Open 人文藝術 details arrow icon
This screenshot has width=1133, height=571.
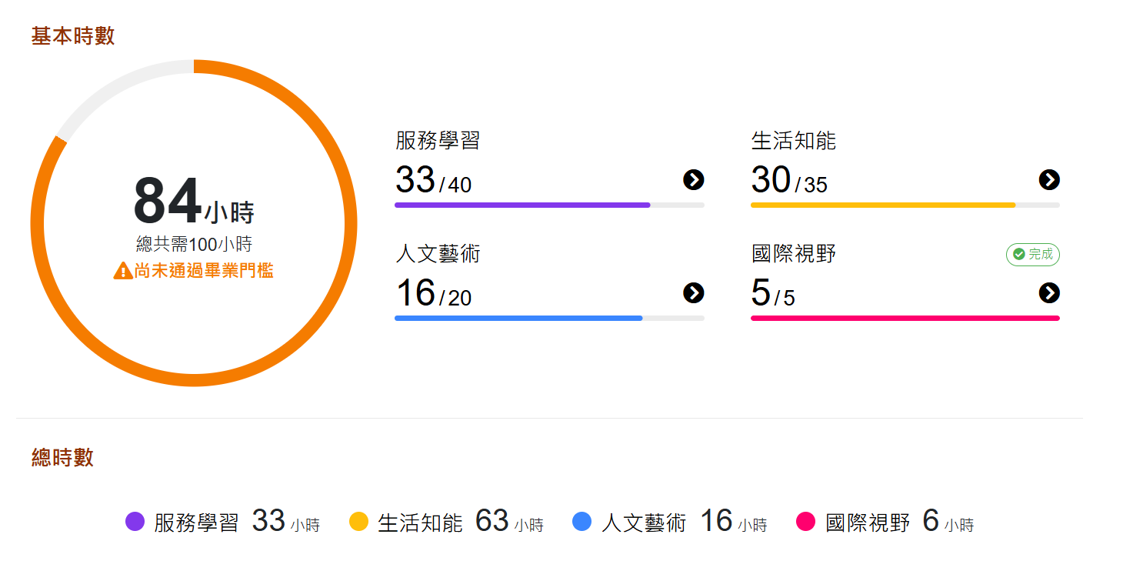pyautogui.click(x=693, y=293)
